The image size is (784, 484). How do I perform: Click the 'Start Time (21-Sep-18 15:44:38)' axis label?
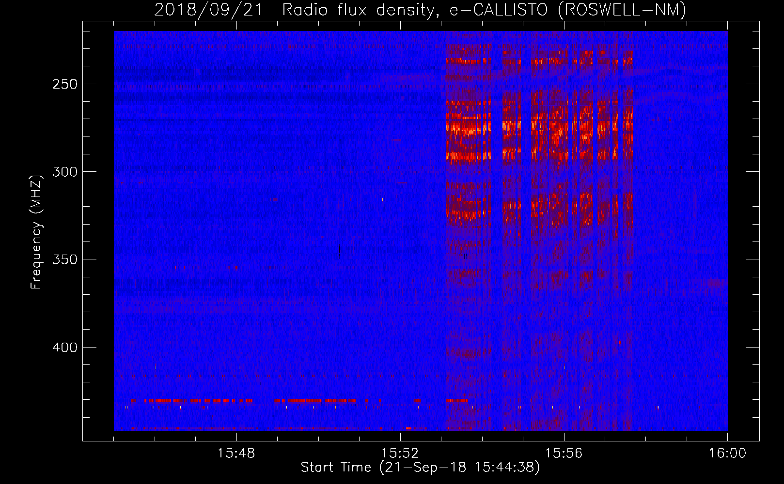420,468
